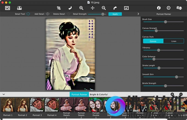Select the pan/move arrows tool
Screen dimensions: 187x120
[x=92, y=8]
